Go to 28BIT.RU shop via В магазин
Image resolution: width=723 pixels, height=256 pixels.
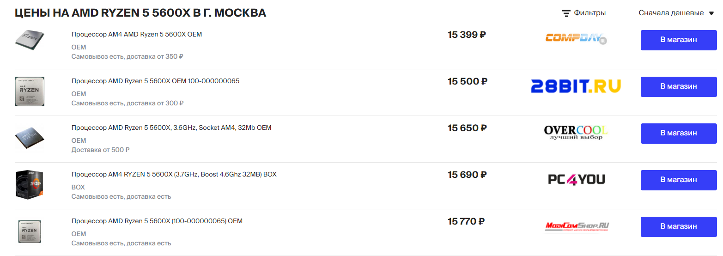pyautogui.click(x=678, y=86)
